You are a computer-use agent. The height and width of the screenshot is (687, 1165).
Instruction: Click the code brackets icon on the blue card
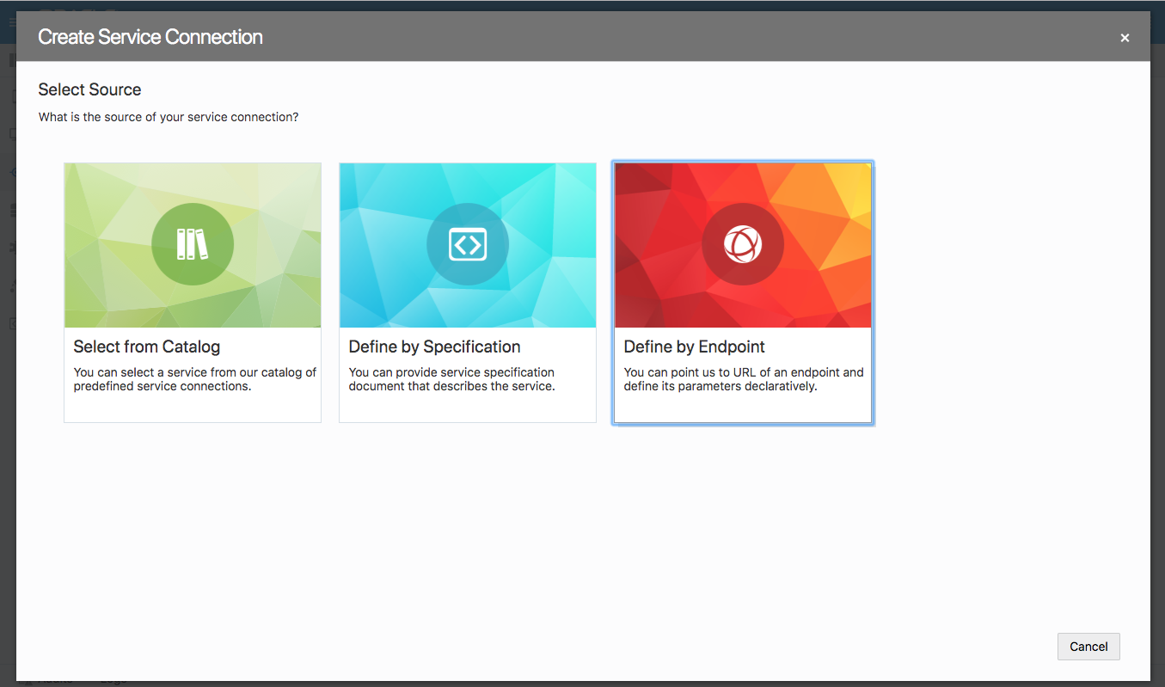pos(467,243)
